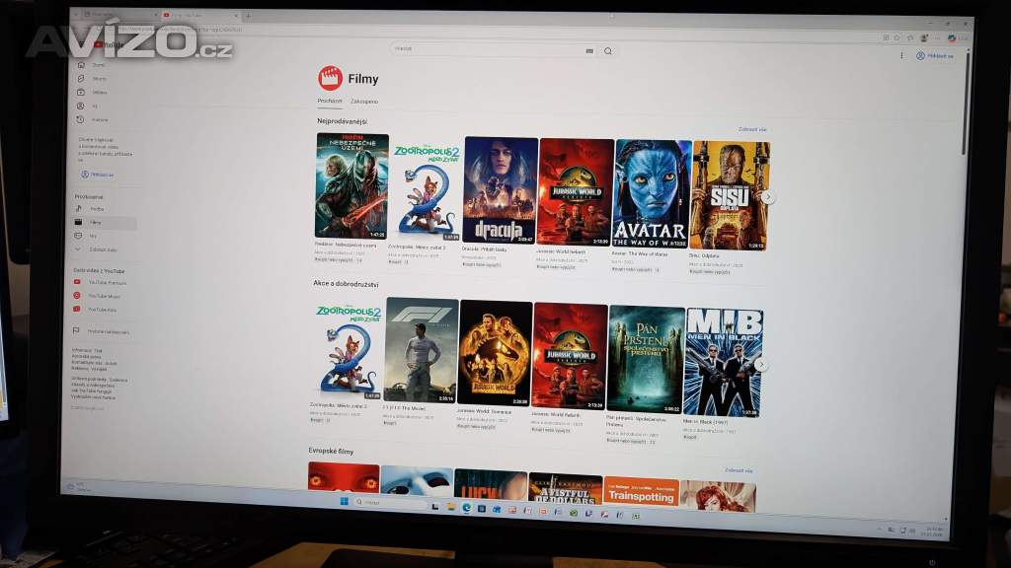Screen dimensions: 1011x568
Task: Open the History item in sidebar
Action: tap(81, 119)
